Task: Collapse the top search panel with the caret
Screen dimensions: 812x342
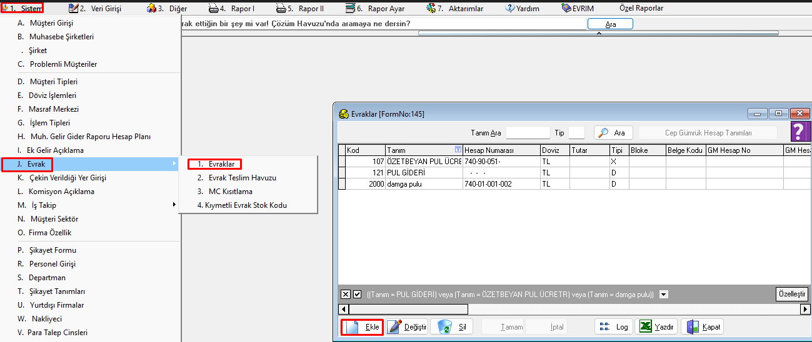Action: tap(598, 33)
